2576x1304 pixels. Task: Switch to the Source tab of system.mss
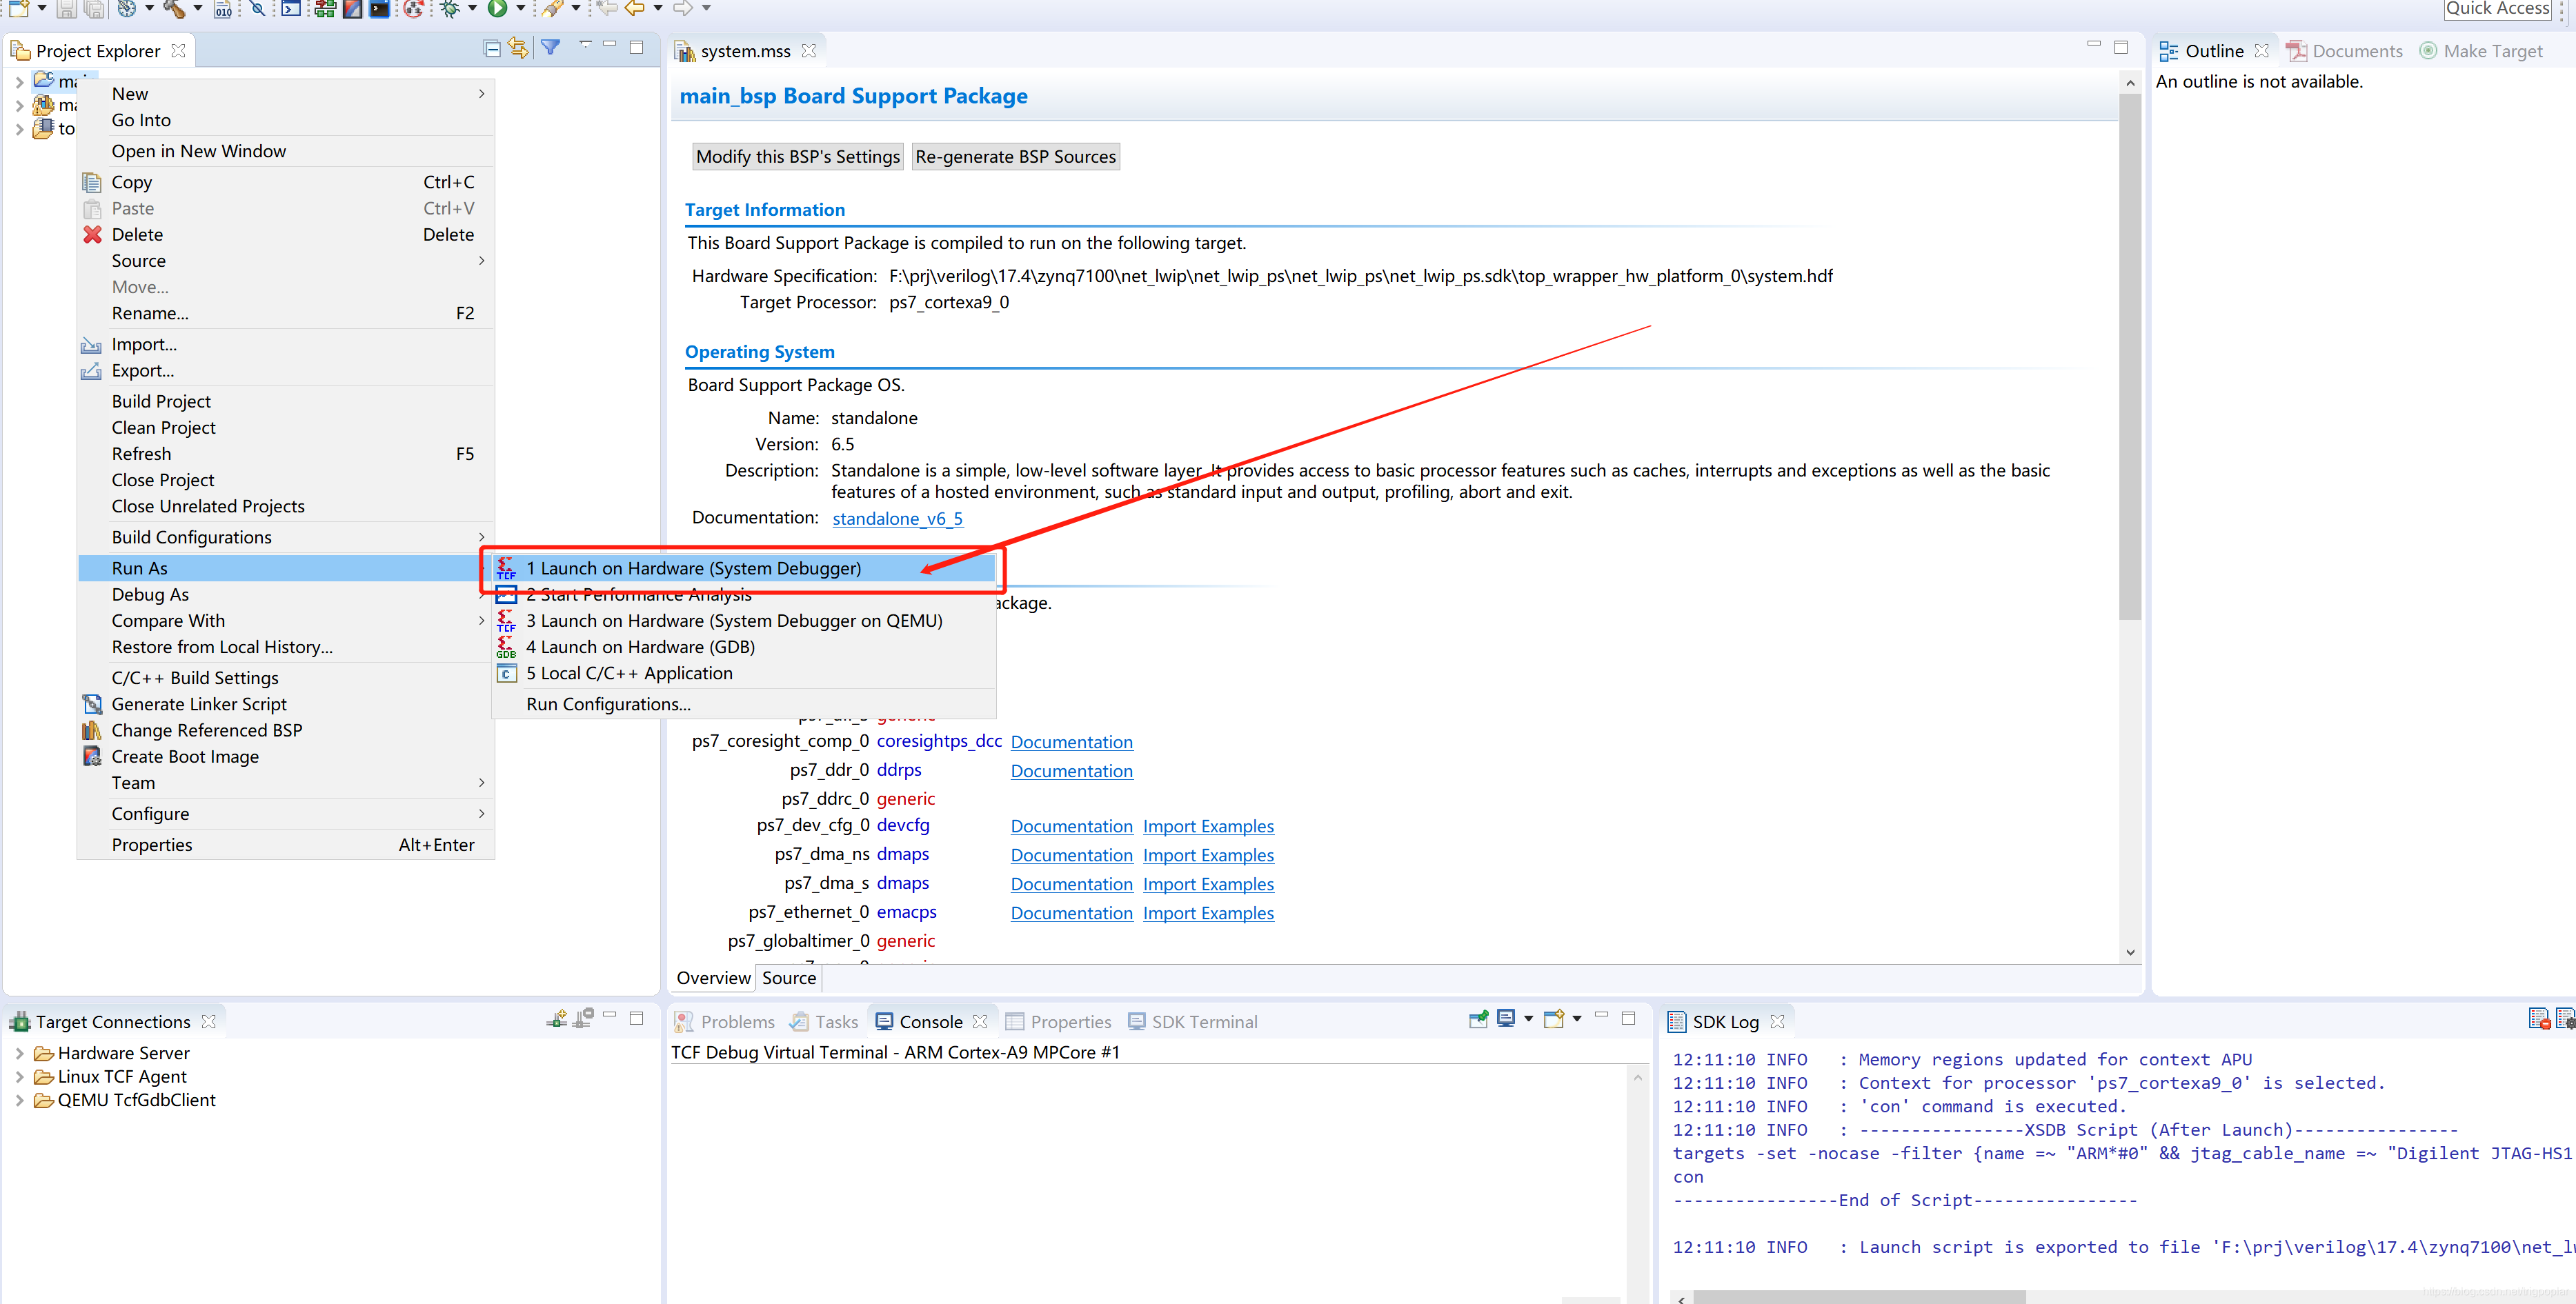[x=788, y=977]
